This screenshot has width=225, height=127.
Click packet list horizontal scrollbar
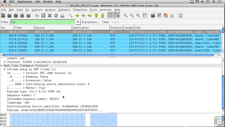(x=108, y=55)
